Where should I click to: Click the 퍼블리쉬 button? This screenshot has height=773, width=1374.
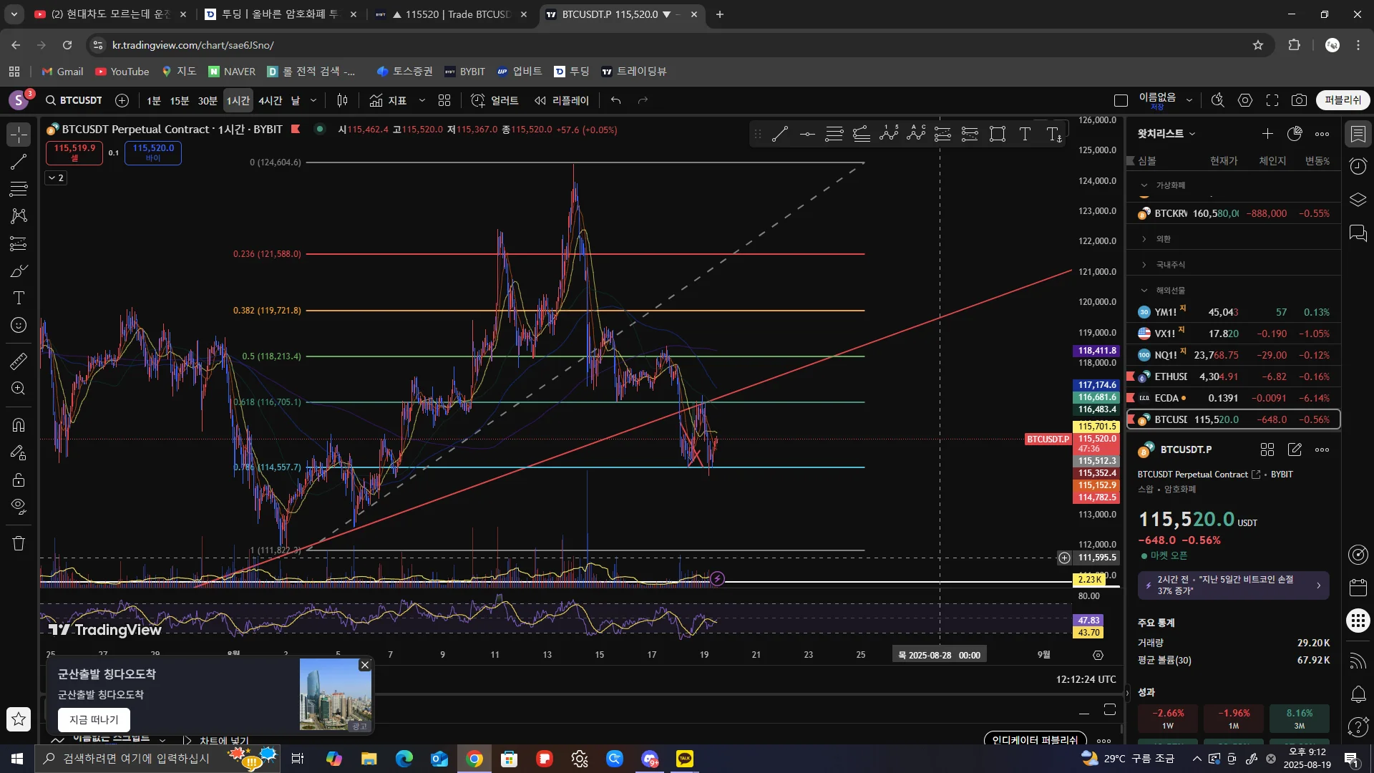tap(1343, 100)
